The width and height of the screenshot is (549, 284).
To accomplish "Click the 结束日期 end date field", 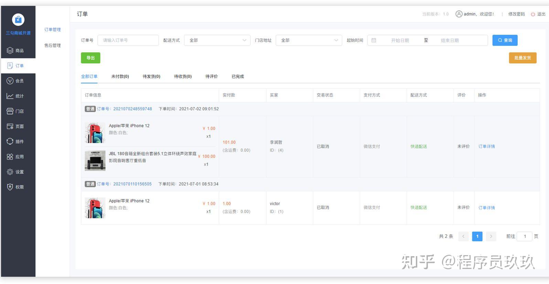I will [450, 40].
